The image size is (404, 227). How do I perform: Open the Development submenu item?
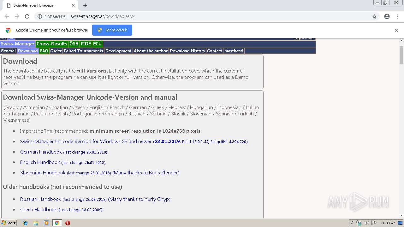coord(118,51)
